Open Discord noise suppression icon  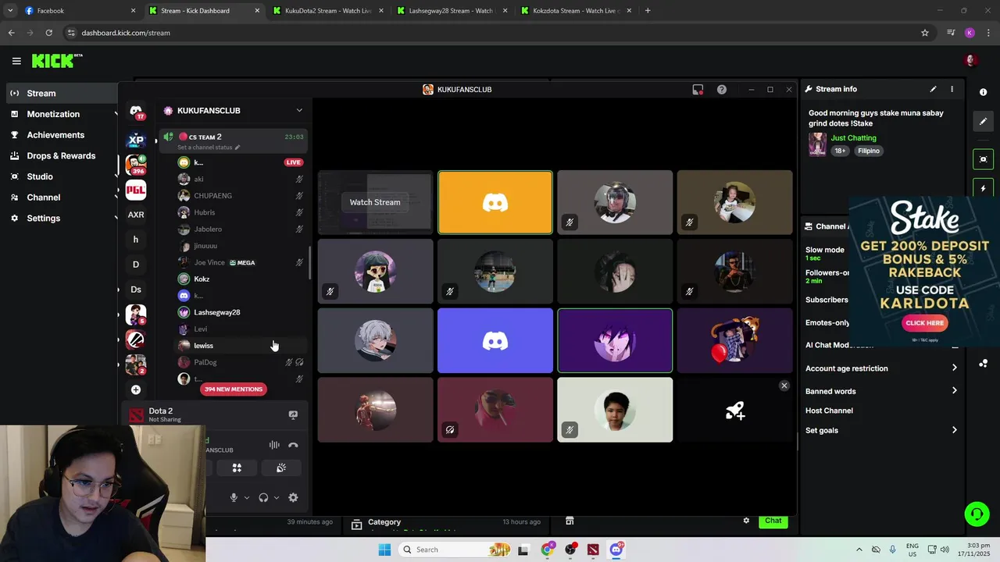coord(274,445)
